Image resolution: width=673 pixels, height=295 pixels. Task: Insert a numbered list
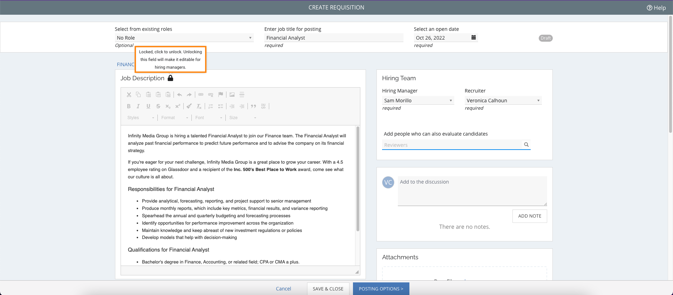[x=211, y=106]
